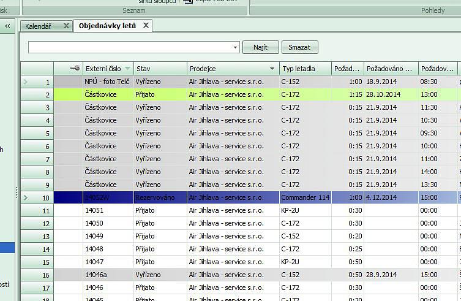Select the green Částkovice Přijato row
461x301 pixels.
click(x=159, y=94)
